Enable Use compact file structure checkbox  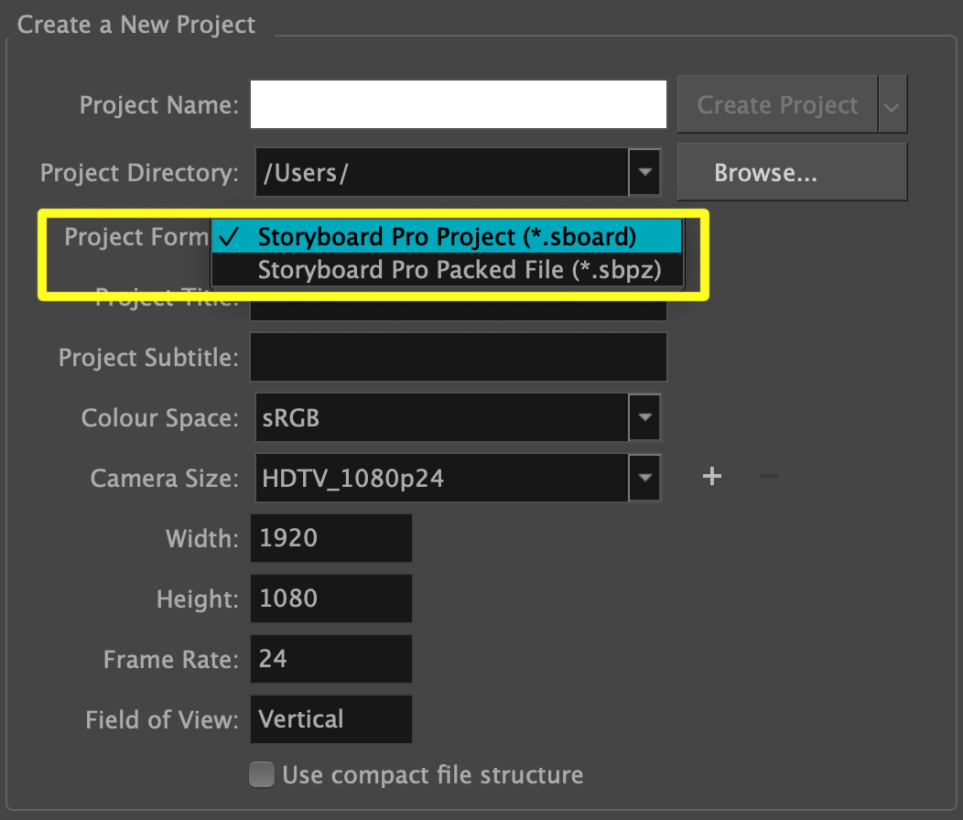262,775
